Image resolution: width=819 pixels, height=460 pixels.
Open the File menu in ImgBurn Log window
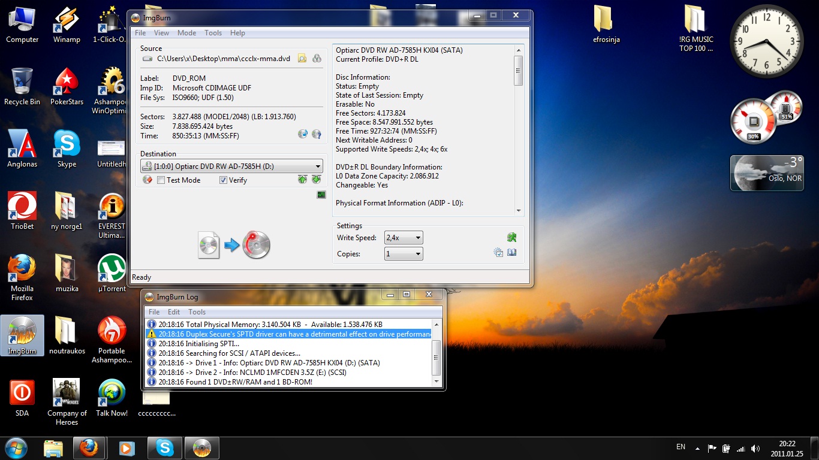(154, 312)
